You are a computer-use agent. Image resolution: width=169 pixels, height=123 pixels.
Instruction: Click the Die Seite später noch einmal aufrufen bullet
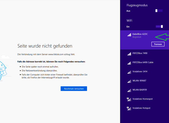click(40, 67)
